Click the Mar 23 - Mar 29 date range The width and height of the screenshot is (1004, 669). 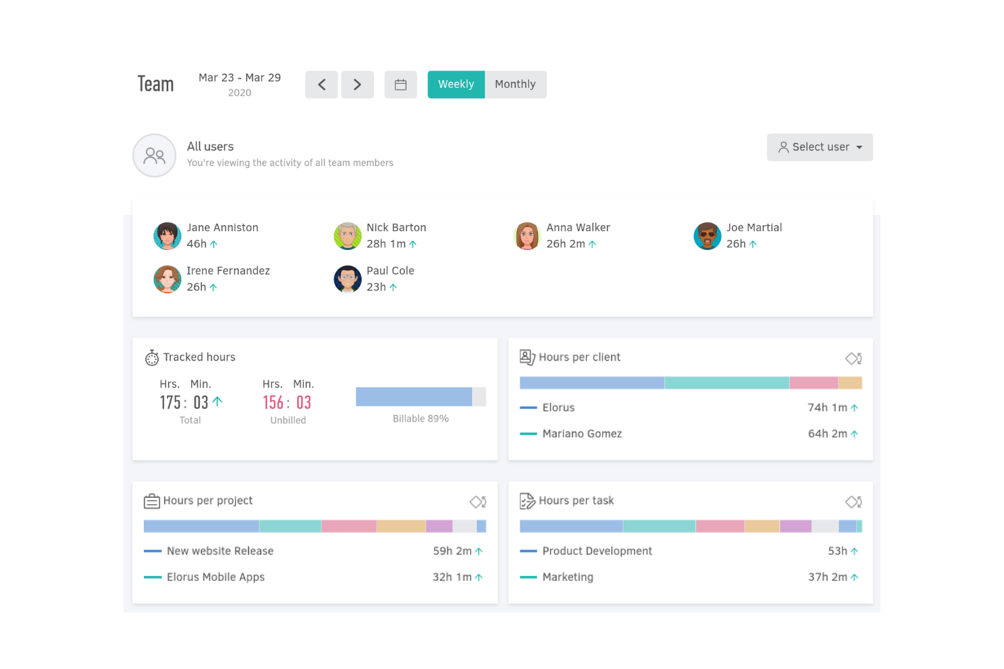pos(239,78)
